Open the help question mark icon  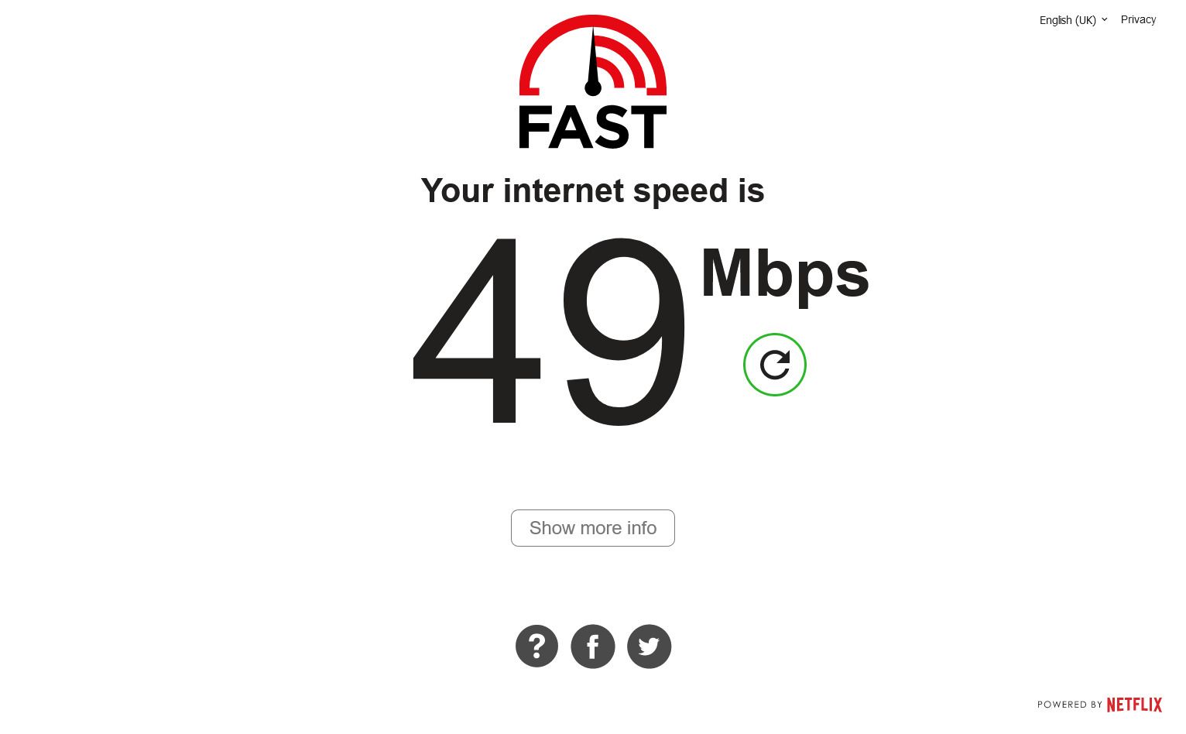pos(536,646)
